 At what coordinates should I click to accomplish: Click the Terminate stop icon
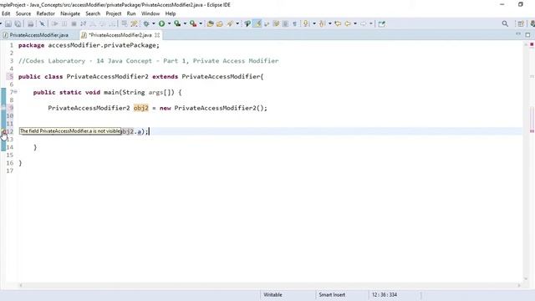[74, 24]
